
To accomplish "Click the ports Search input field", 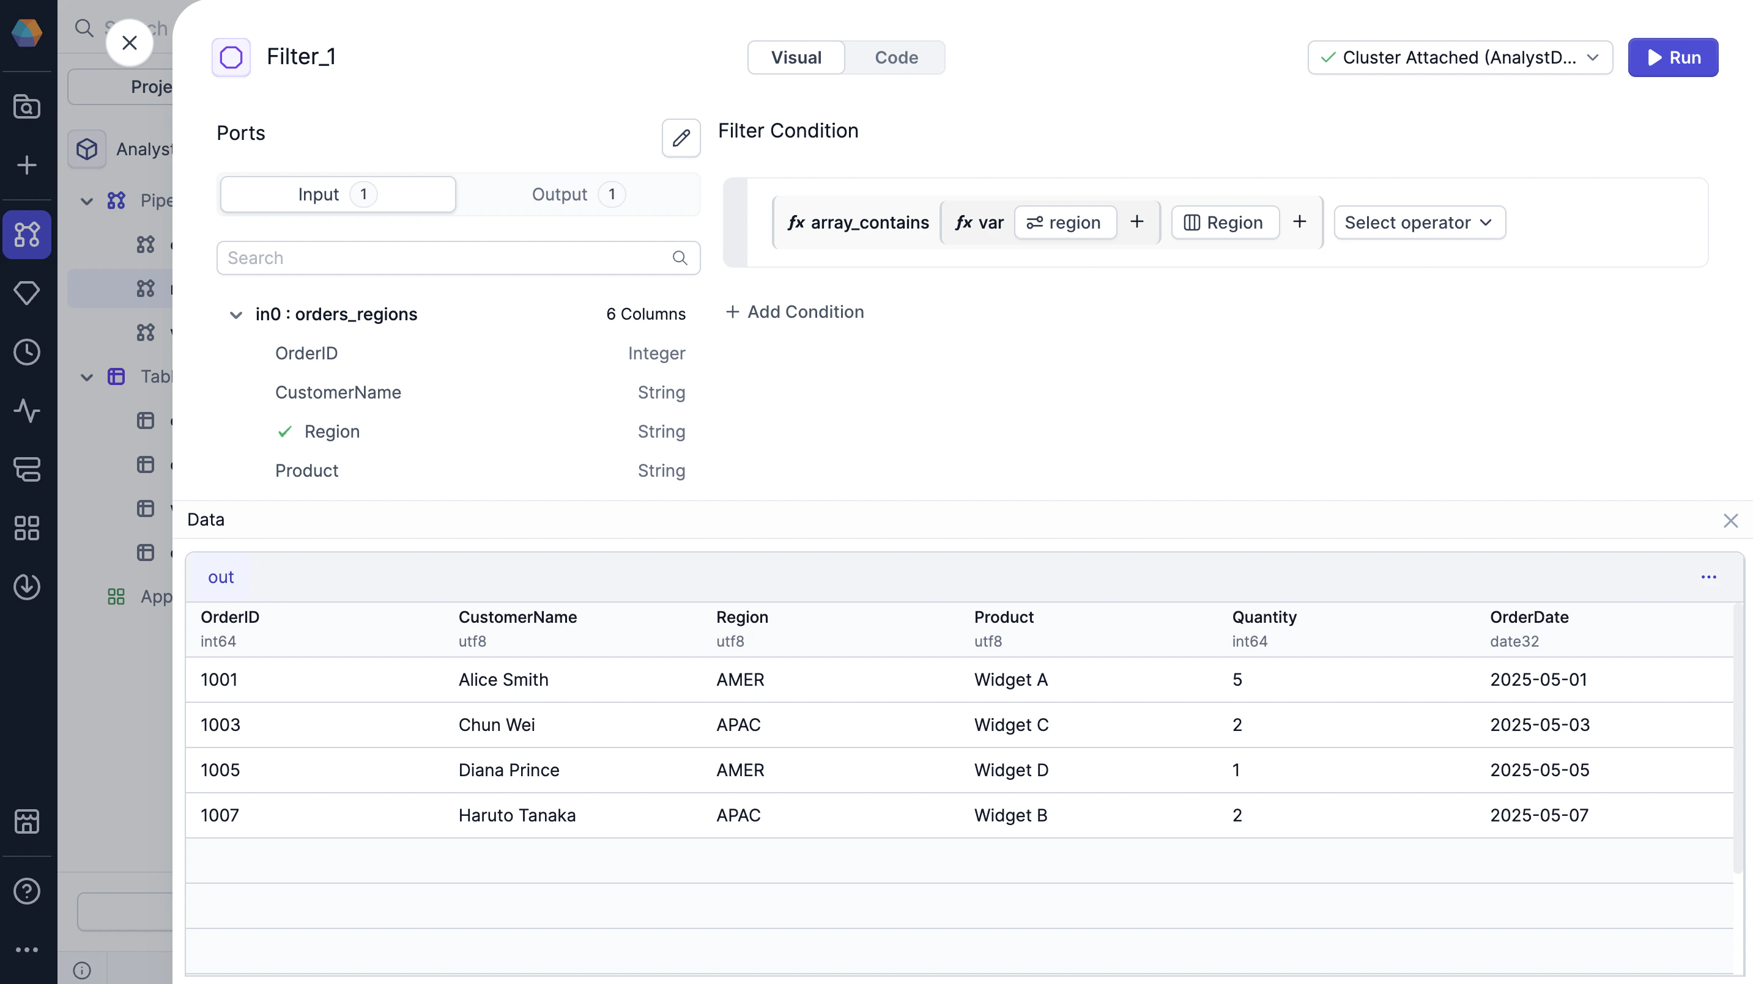I will pyautogui.click(x=458, y=258).
